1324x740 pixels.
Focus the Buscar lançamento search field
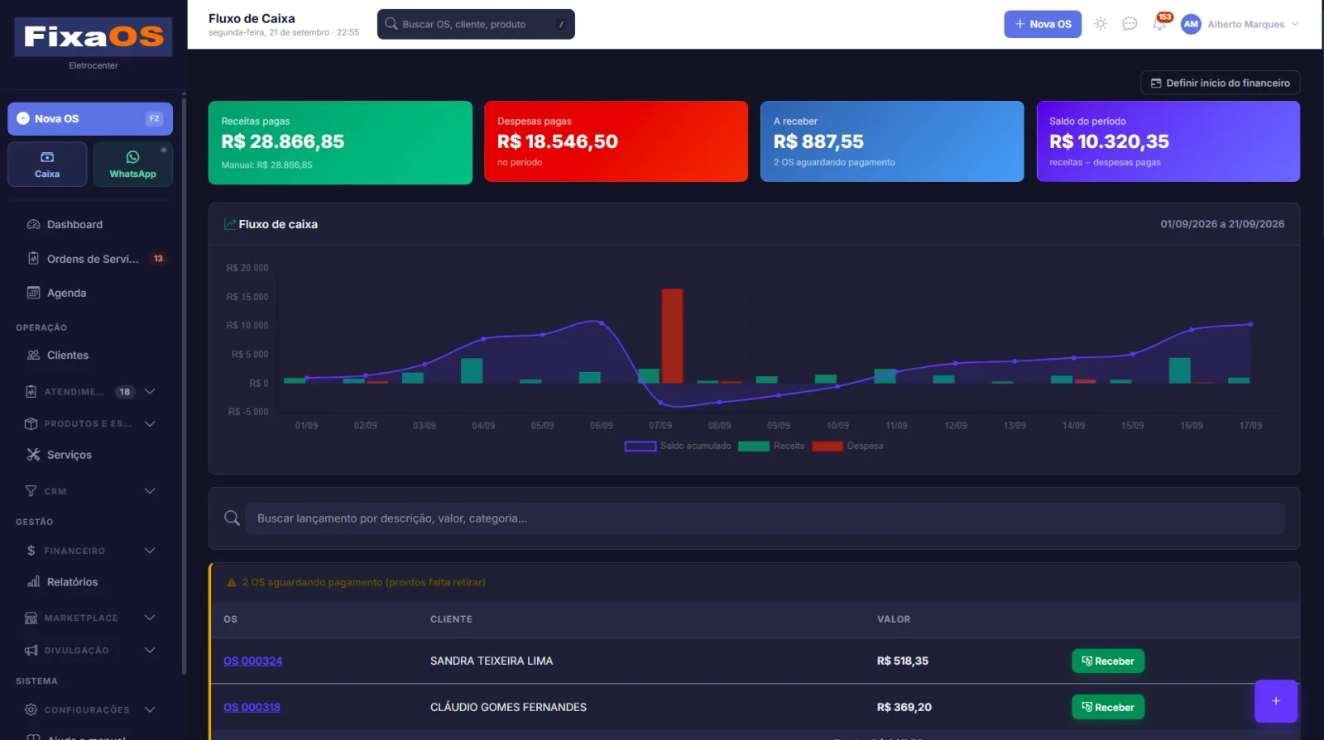765,518
